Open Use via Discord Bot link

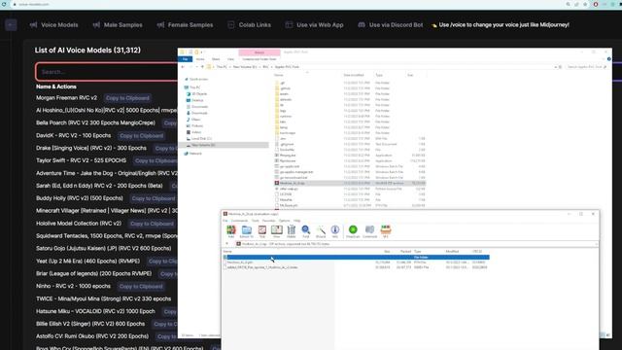(391, 25)
